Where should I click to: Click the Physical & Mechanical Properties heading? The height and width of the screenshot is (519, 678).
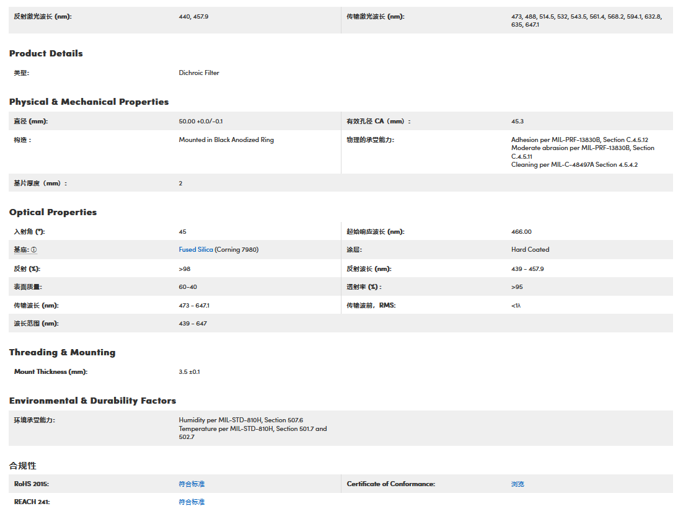89,102
